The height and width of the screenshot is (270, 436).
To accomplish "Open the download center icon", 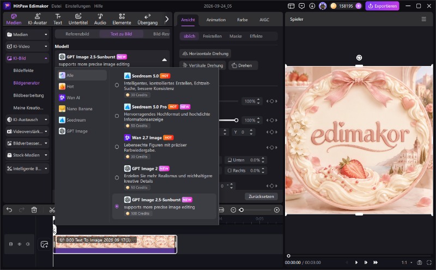I will (x=312, y=6).
